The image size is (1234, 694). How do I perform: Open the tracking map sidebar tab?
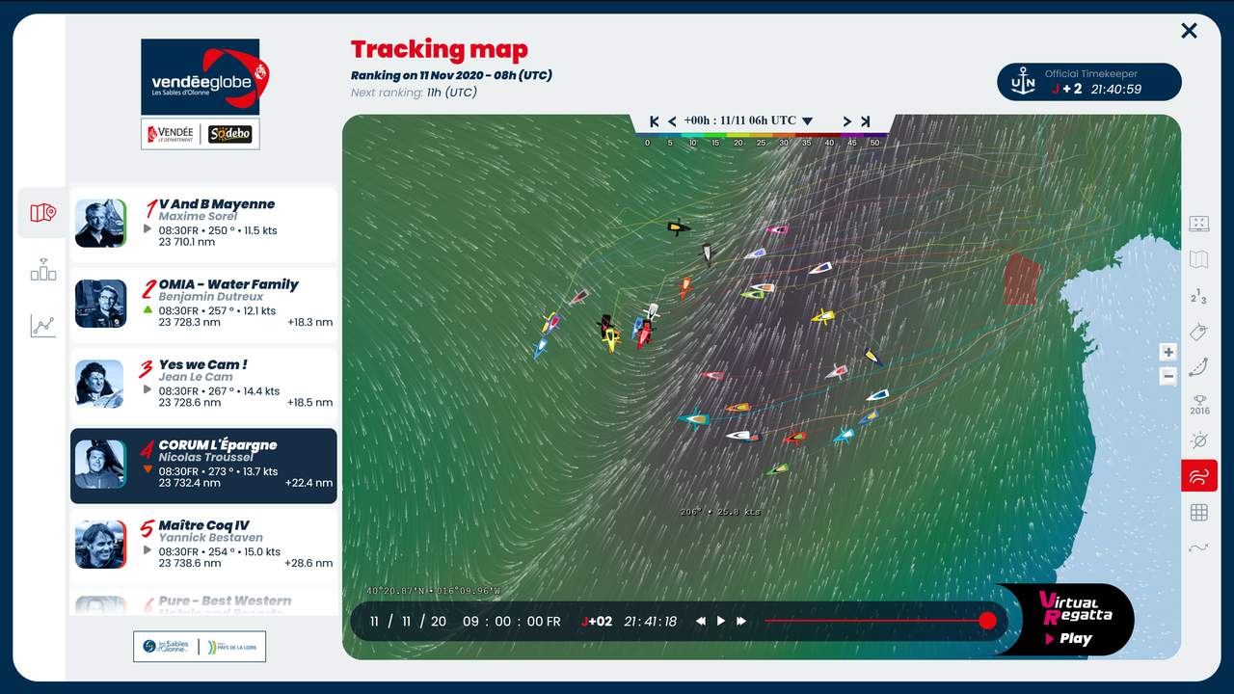pyautogui.click(x=42, y=213)
